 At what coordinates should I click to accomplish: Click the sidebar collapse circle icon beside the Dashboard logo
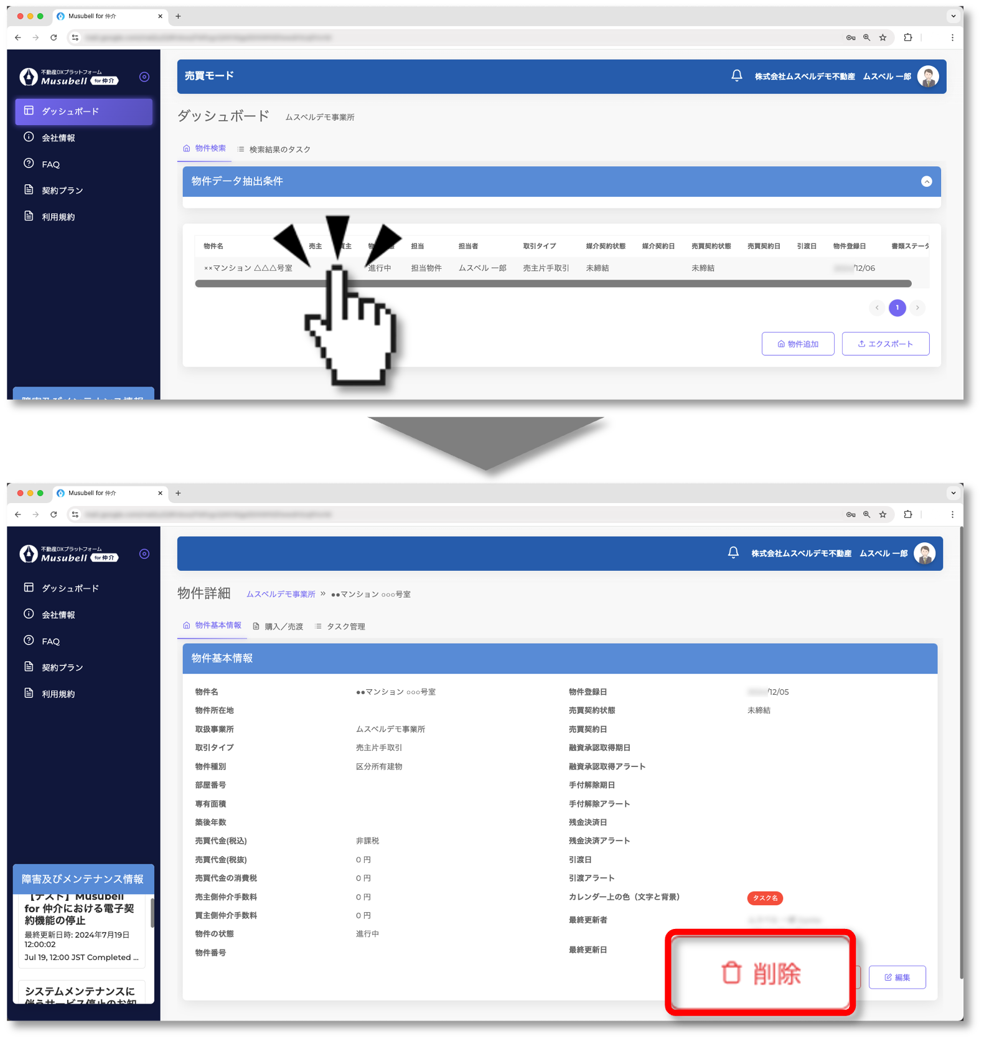144,77
